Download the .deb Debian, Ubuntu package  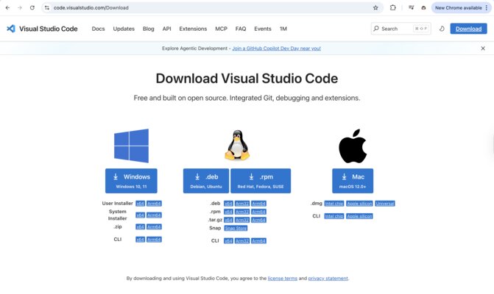[206, 181]
